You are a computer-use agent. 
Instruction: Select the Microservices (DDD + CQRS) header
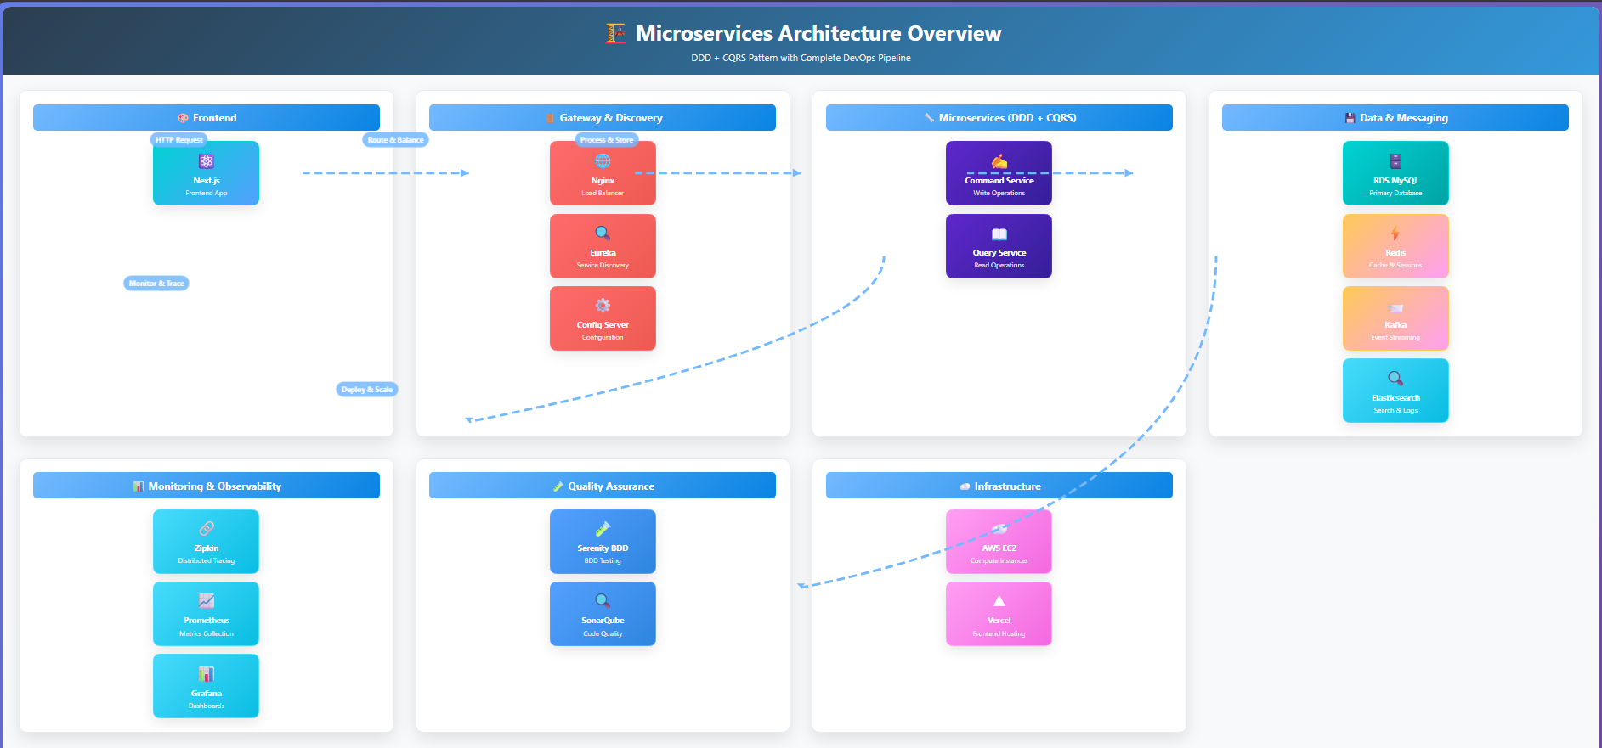999,118
